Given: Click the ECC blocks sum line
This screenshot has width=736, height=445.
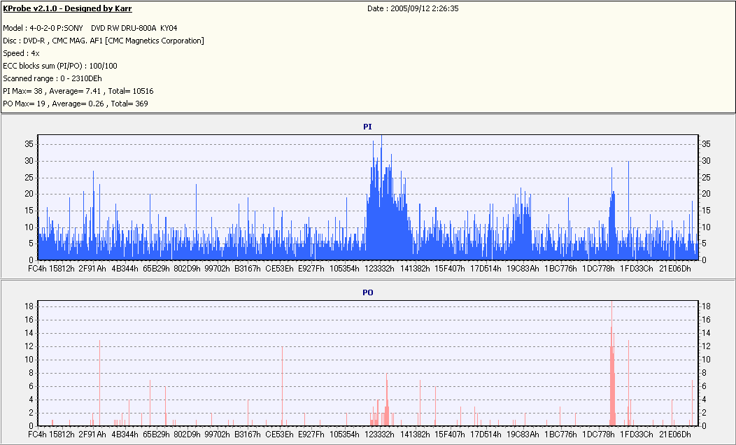Looking at the screenshot, I should tap(60, 66).
